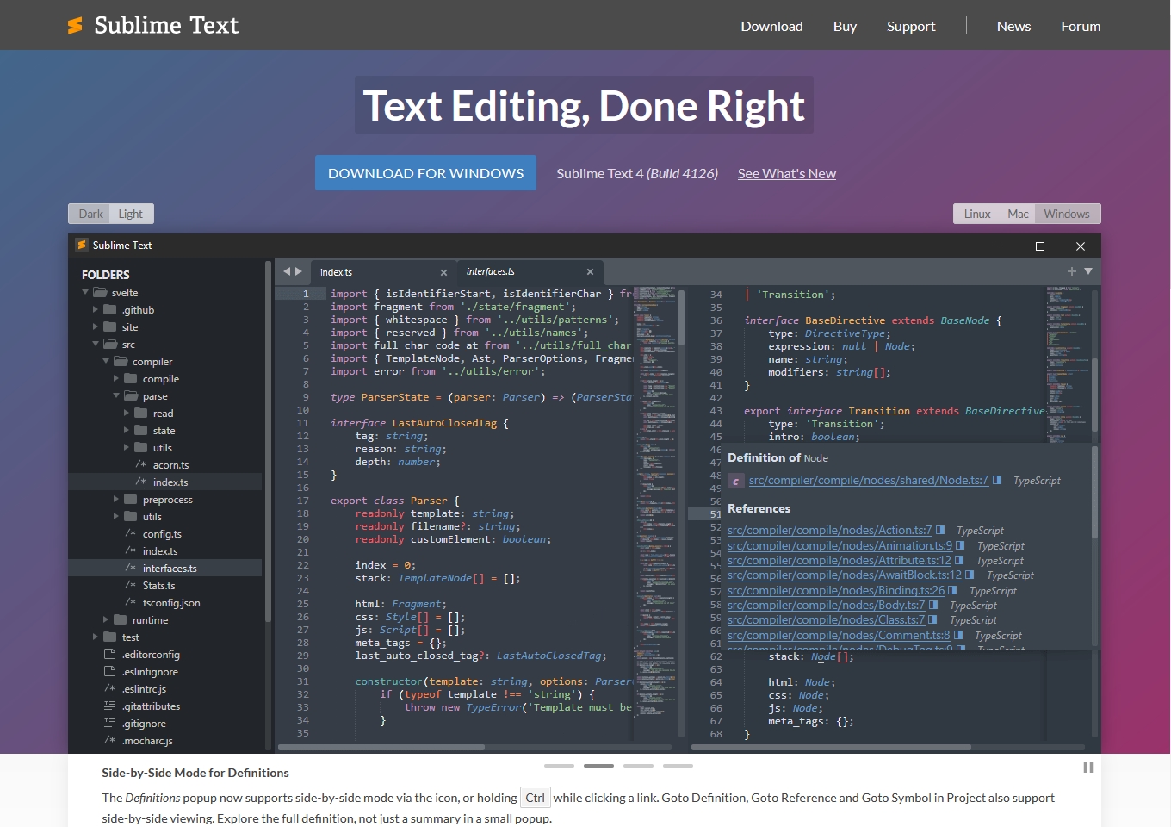
Task: Click the tsconfig.json file icon
Action: pos(130,603)
